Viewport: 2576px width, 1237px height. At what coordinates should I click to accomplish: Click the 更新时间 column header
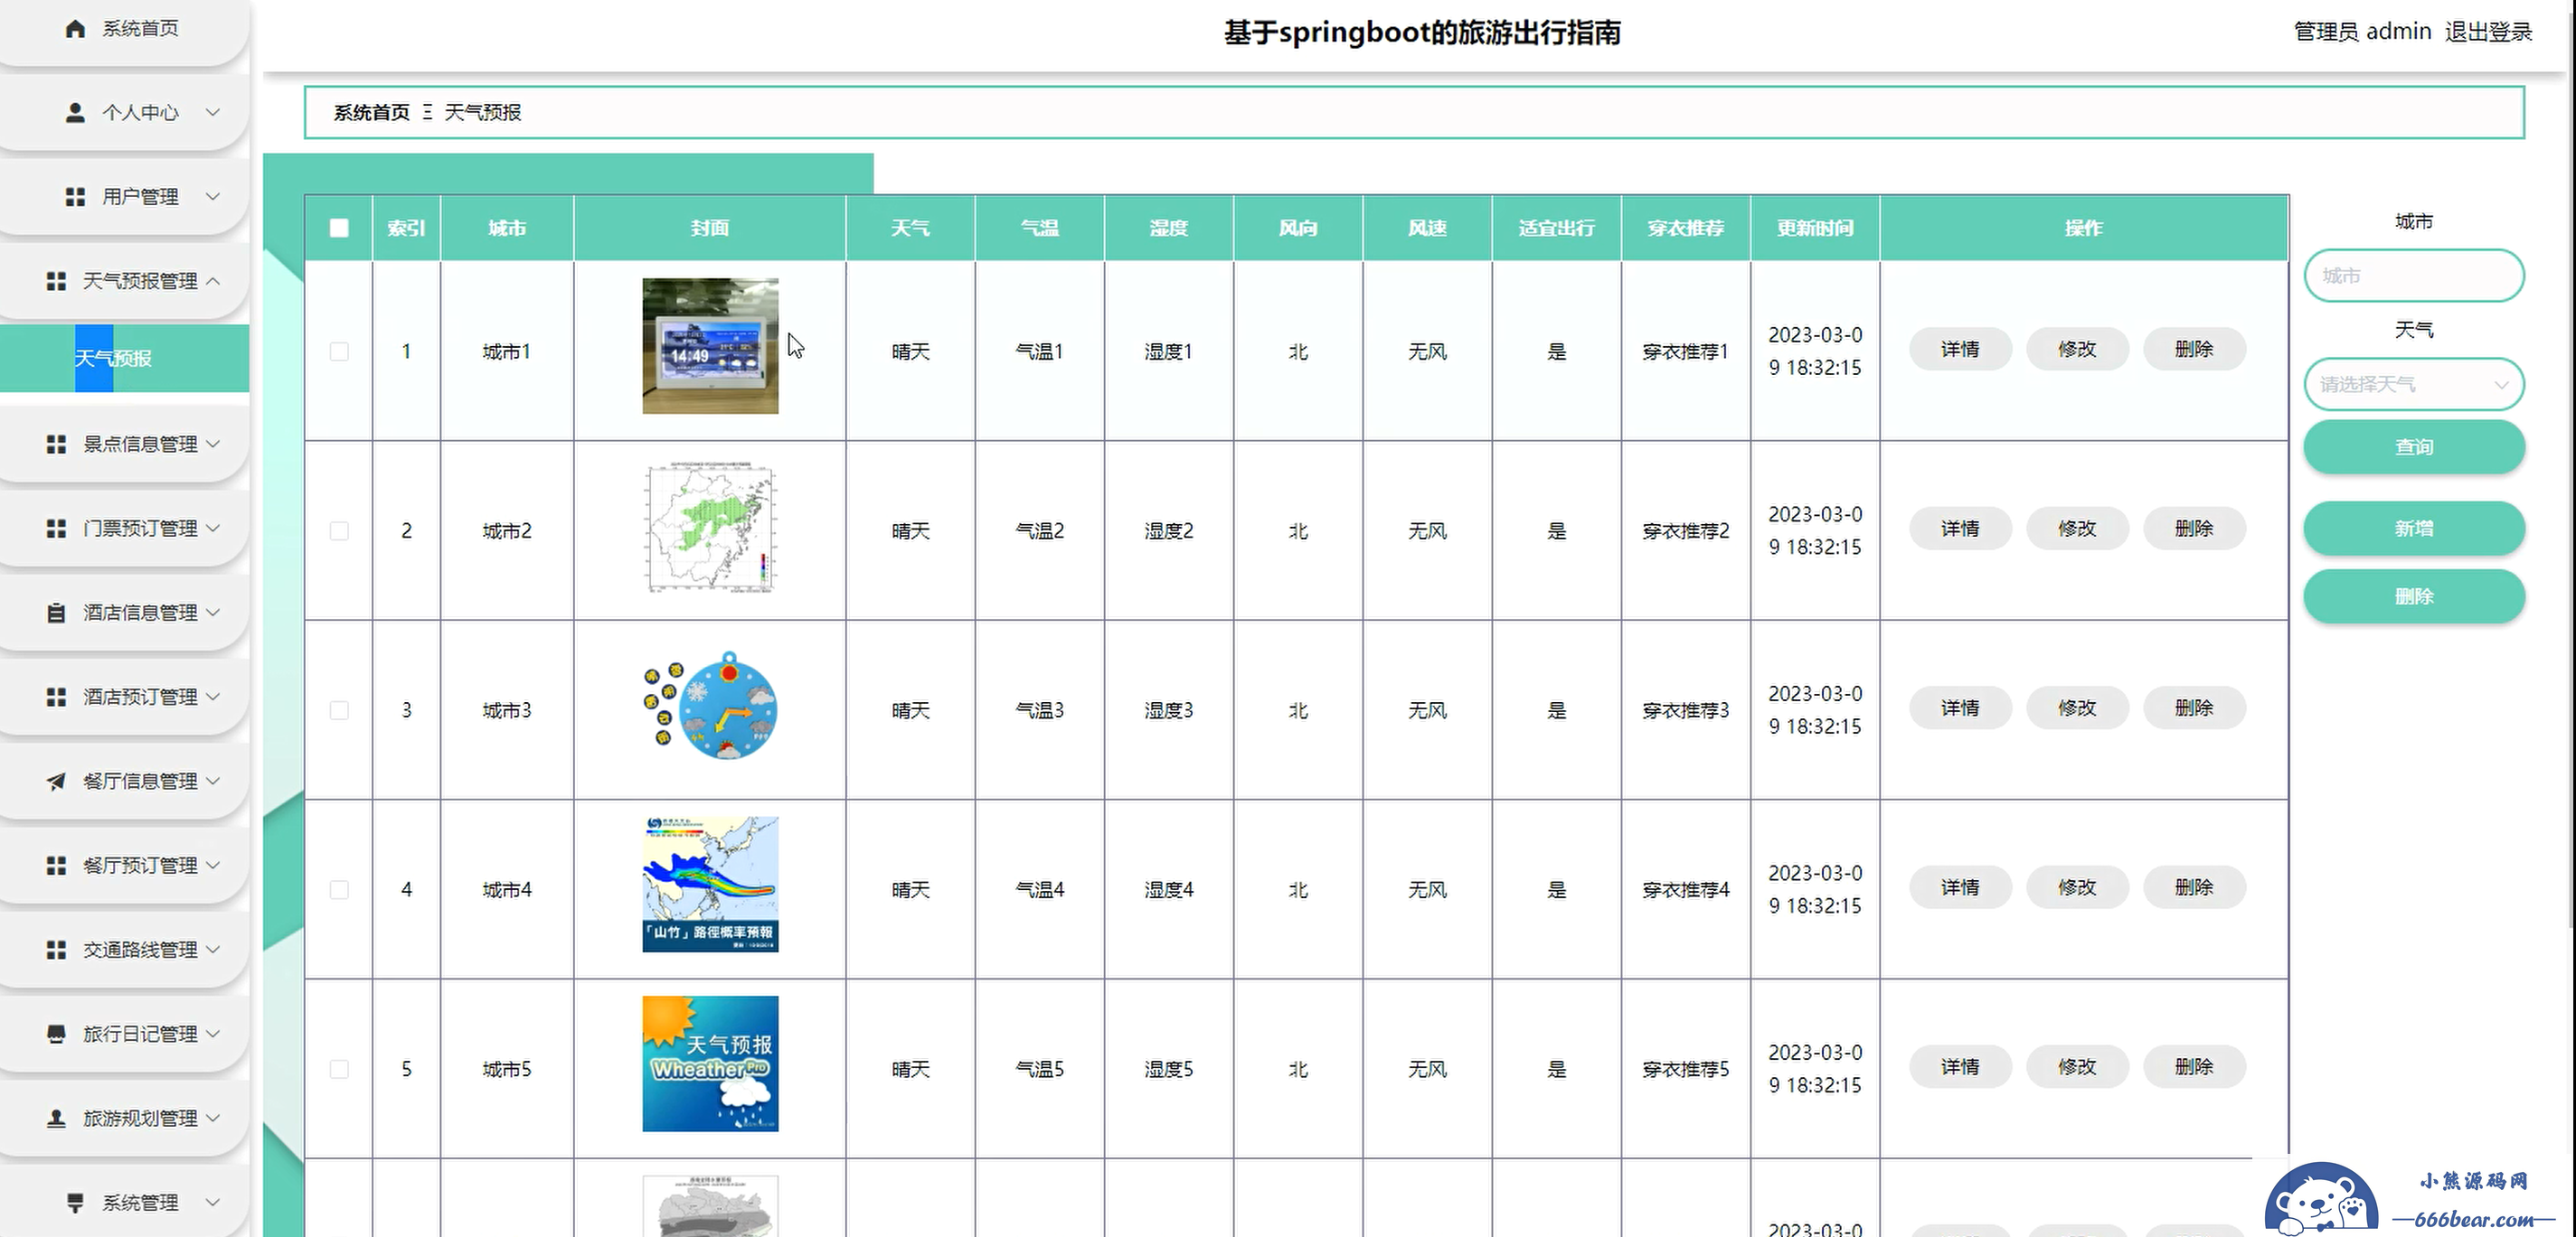pyautogui.click(x=1815, y=228)
